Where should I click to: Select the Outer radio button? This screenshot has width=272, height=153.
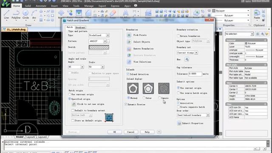(144, 98)
